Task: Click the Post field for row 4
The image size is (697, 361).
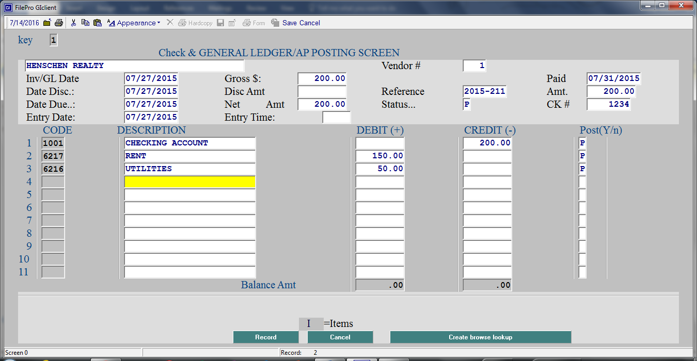Action: (x=582, y=182)
